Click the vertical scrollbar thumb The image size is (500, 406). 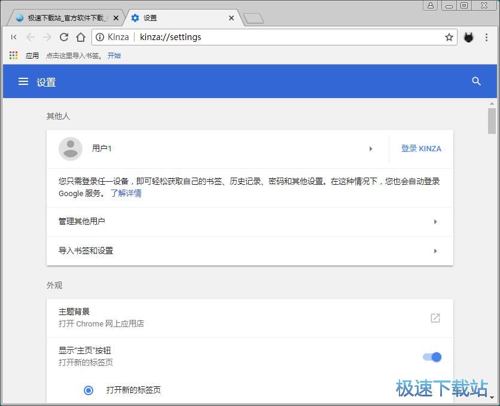click(x=492, y=121)
